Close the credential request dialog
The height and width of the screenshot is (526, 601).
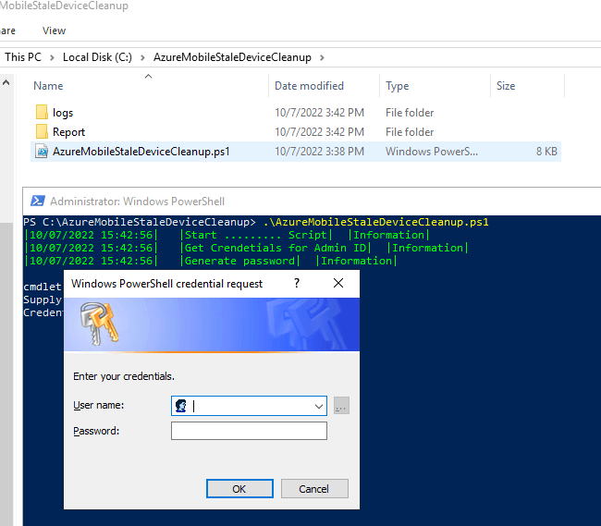[x=338, y=284]
